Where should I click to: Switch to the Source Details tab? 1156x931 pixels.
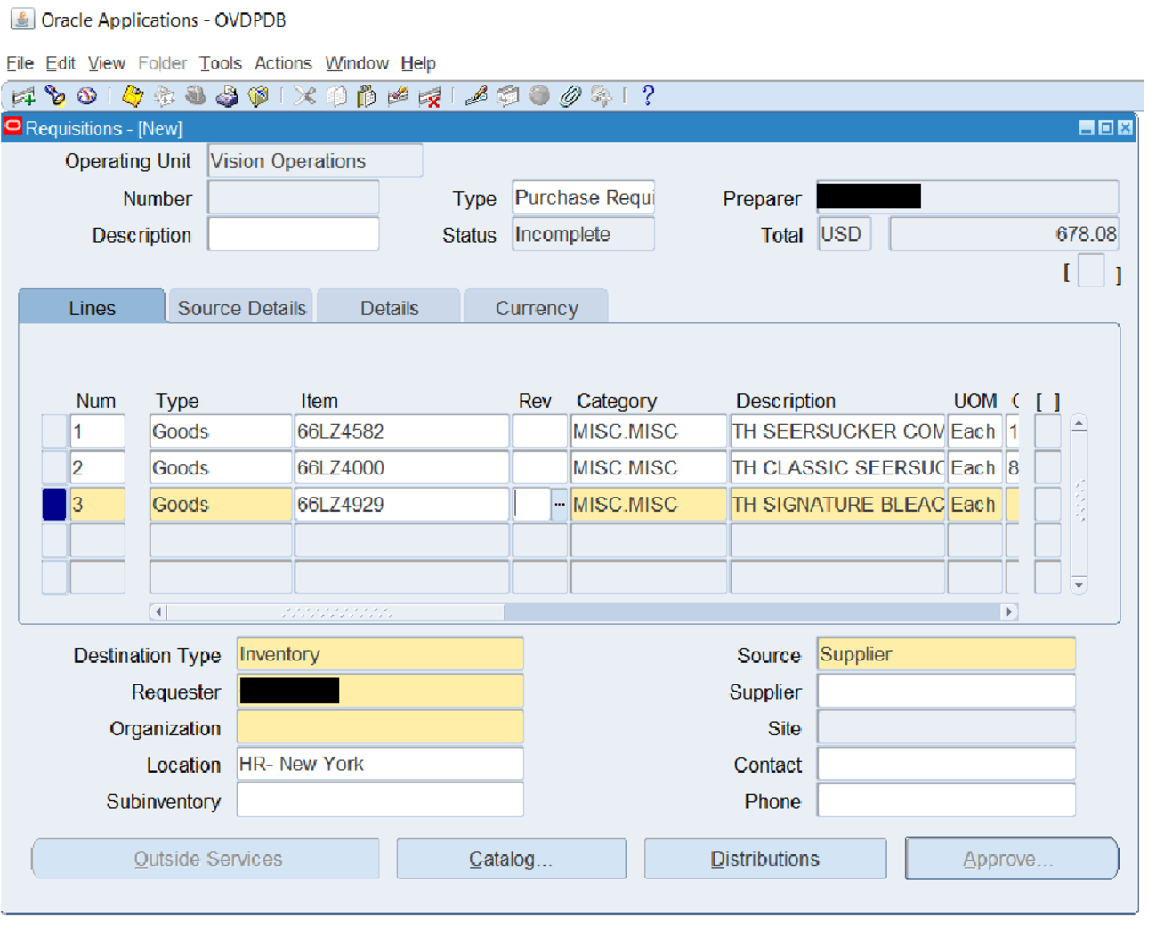click(x=241, y=308)
